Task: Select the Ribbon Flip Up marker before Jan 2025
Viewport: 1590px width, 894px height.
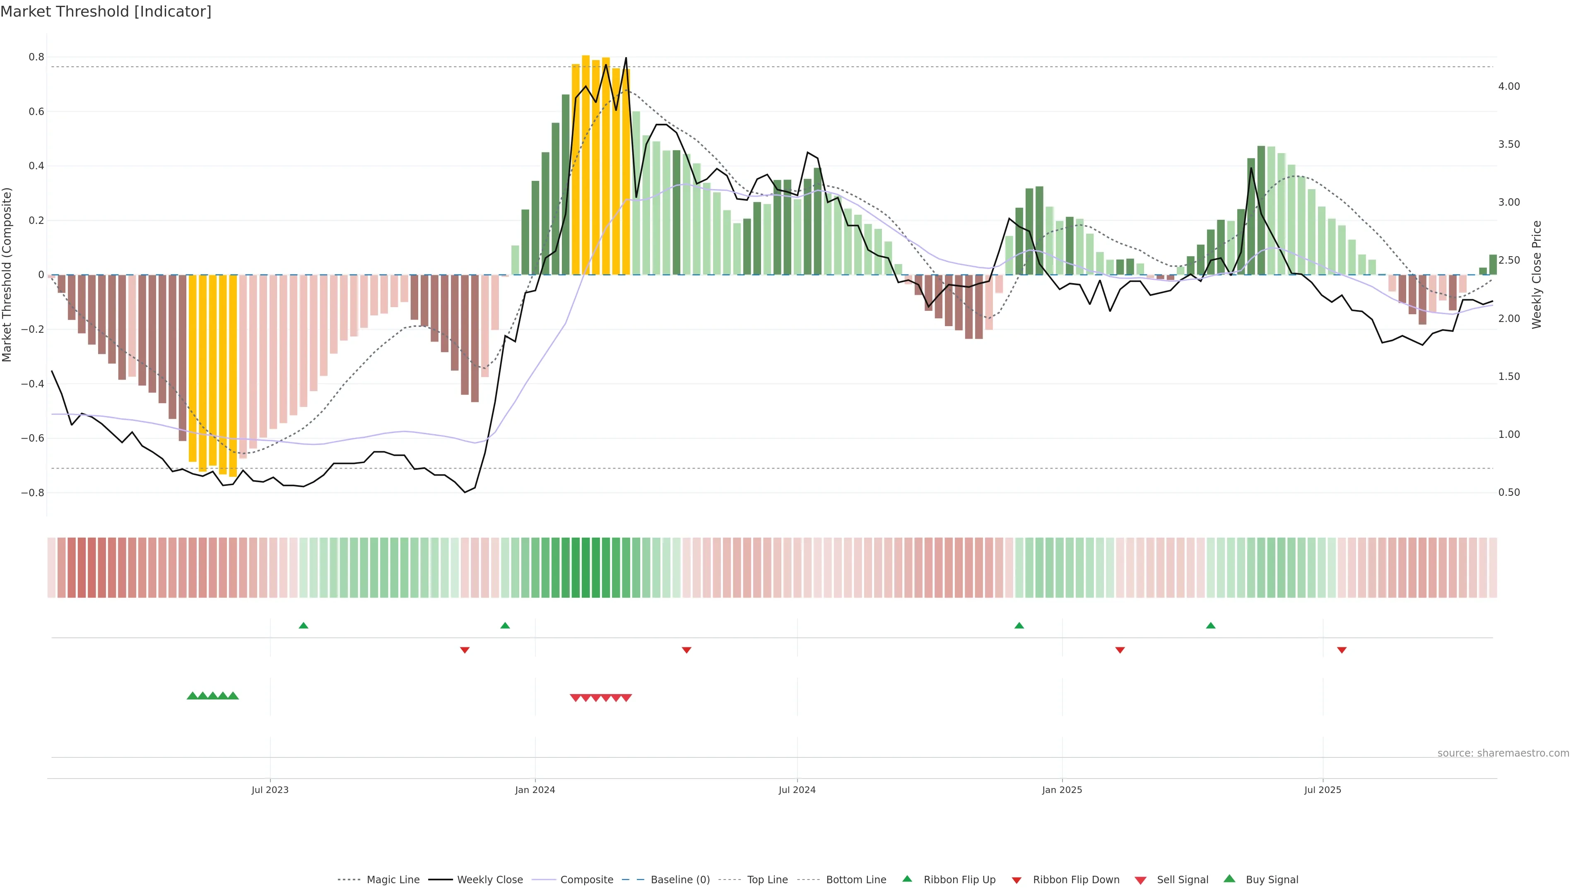Action: (x=1019, y=626)
